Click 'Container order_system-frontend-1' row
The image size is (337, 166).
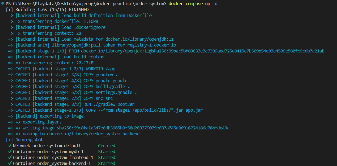62,158
